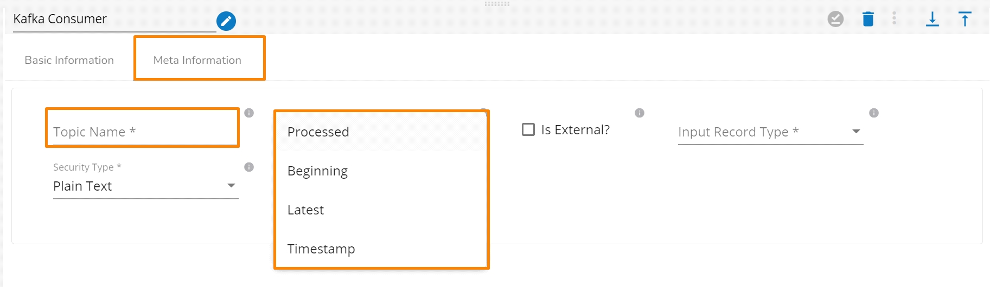Click into the Topic Name field
990x287 pixels.
tap(142, 132)
